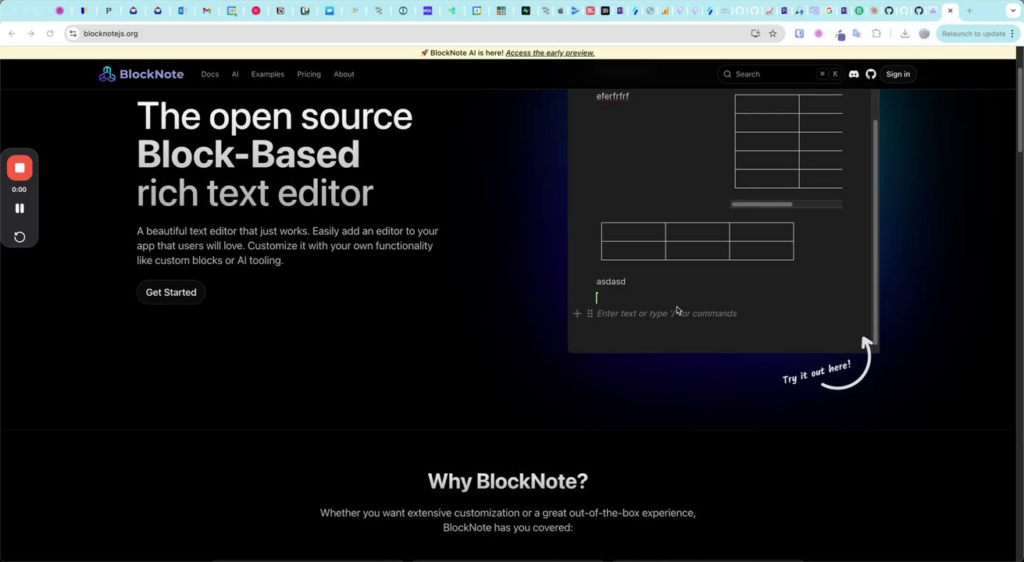Image resolution: width=1024 pixels, height=562 pixels.
Task: Click top-left cell of upper table
Action: pos(767,104)
